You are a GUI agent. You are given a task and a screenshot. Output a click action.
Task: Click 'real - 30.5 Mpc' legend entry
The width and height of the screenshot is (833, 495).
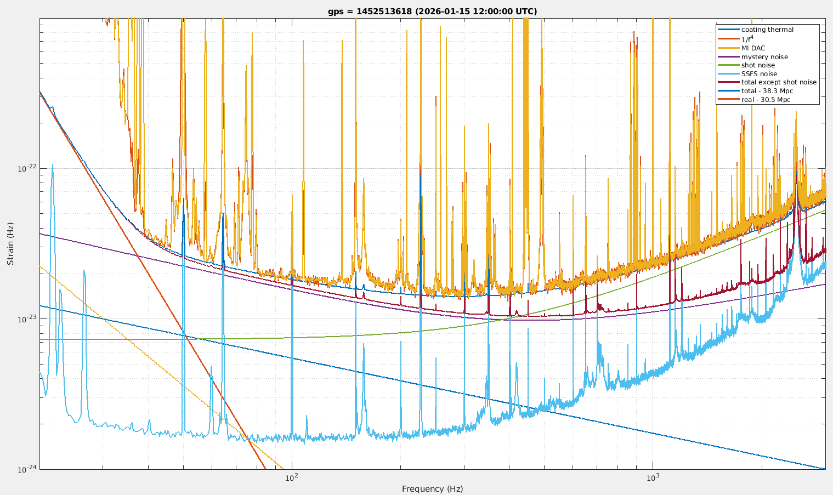coord(766,100)
